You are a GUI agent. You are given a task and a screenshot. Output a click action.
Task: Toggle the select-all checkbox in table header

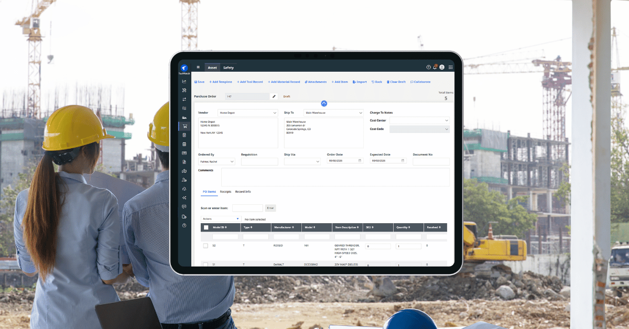tap(206, 227)
